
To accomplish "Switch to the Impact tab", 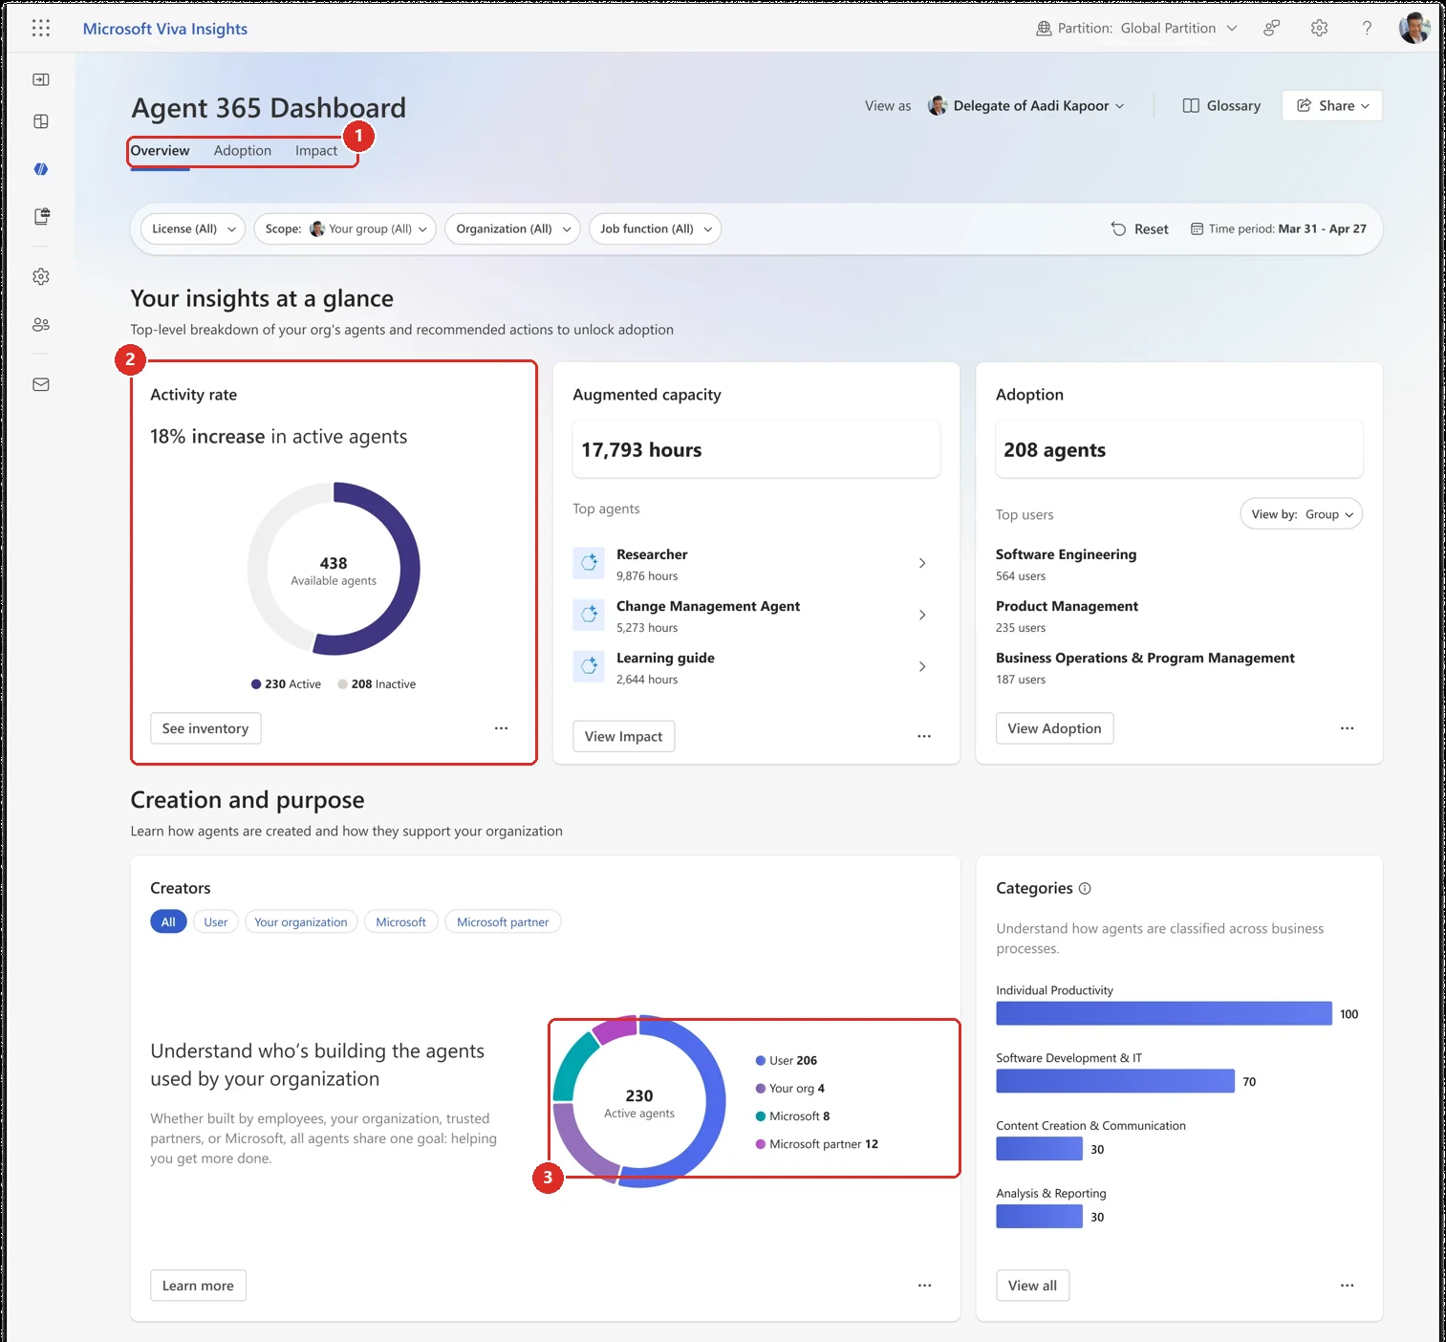I will (316, 151).
